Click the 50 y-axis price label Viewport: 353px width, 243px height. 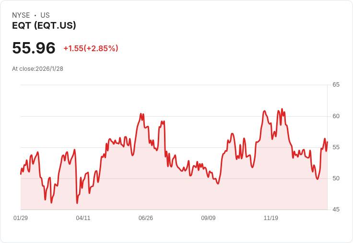(336, 178)
